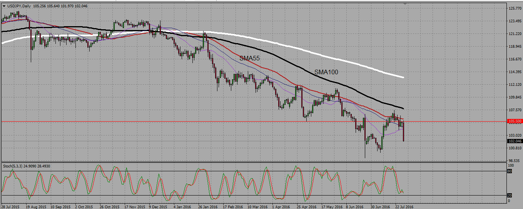Click the 9 Dec 2015 date label
523x209 pixels.
coord(158,207)
